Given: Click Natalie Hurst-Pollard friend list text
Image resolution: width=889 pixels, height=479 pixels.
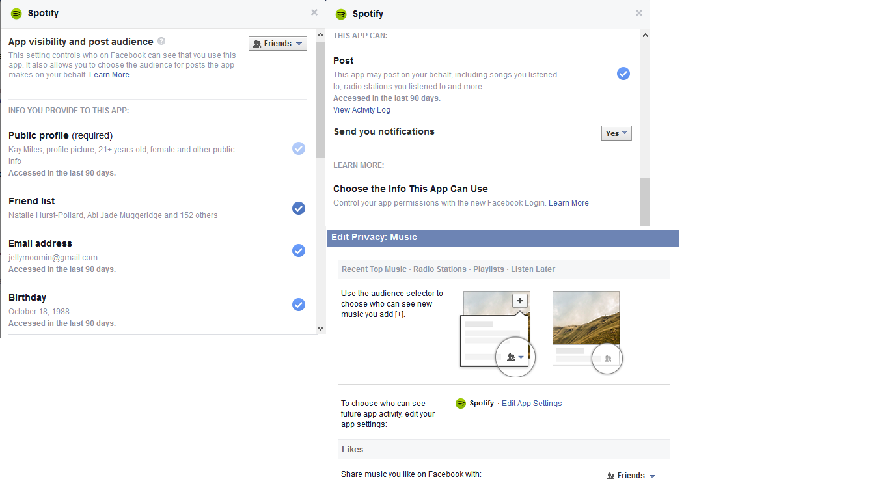Looking at the screenshot, I should (x=113, y=215).
